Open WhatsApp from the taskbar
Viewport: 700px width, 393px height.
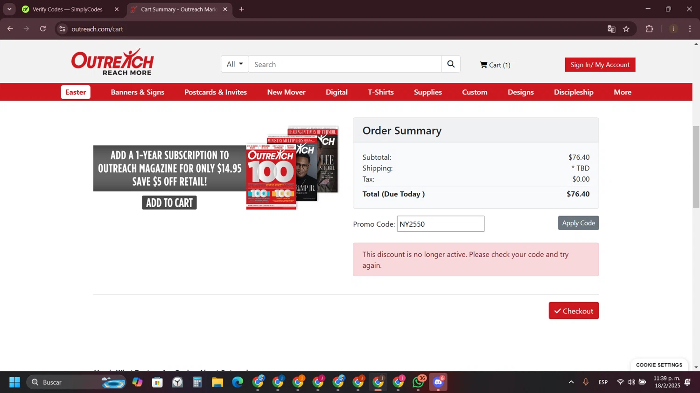(x=419, y=382)
